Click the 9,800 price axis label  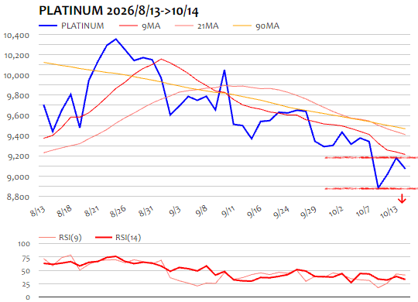pyautogui.click(x=18, y=96)
